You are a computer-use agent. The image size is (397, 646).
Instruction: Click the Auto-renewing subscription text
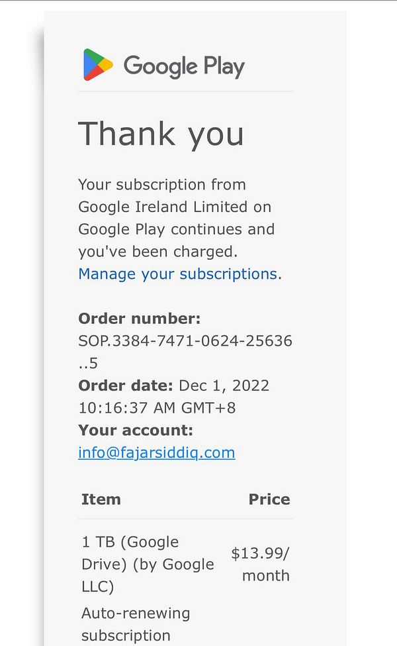[136, 624]
